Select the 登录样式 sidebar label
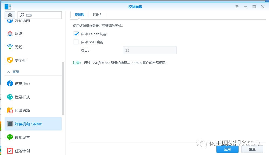269x155 pixels. pos(22,97)
